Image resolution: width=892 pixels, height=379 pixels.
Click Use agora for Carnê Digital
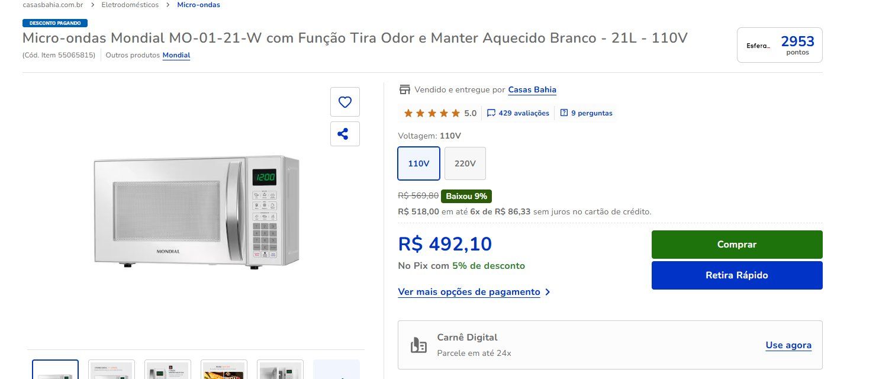(x=788, y=345)
